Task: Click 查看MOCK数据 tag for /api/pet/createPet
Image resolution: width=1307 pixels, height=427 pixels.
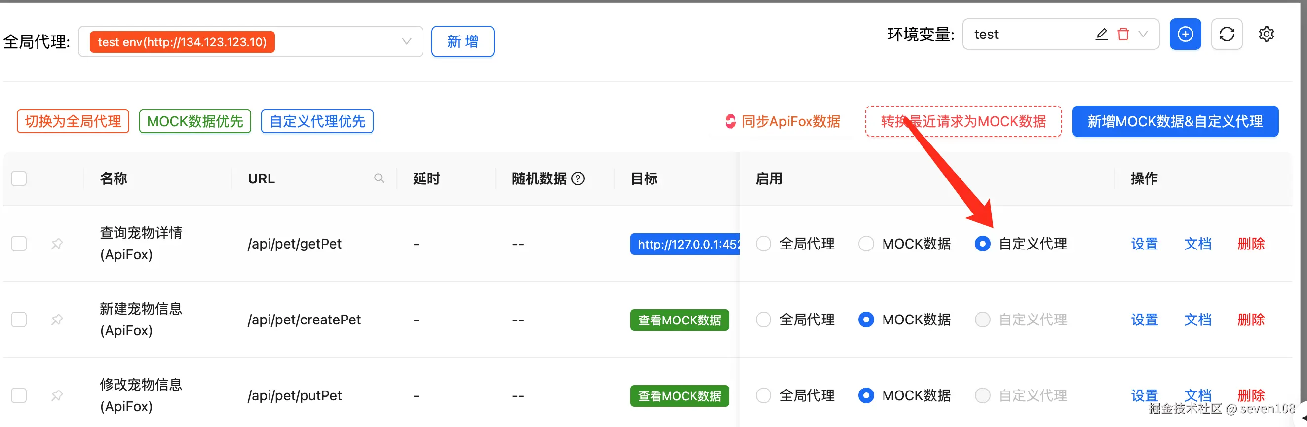Action: coord(679,320)
